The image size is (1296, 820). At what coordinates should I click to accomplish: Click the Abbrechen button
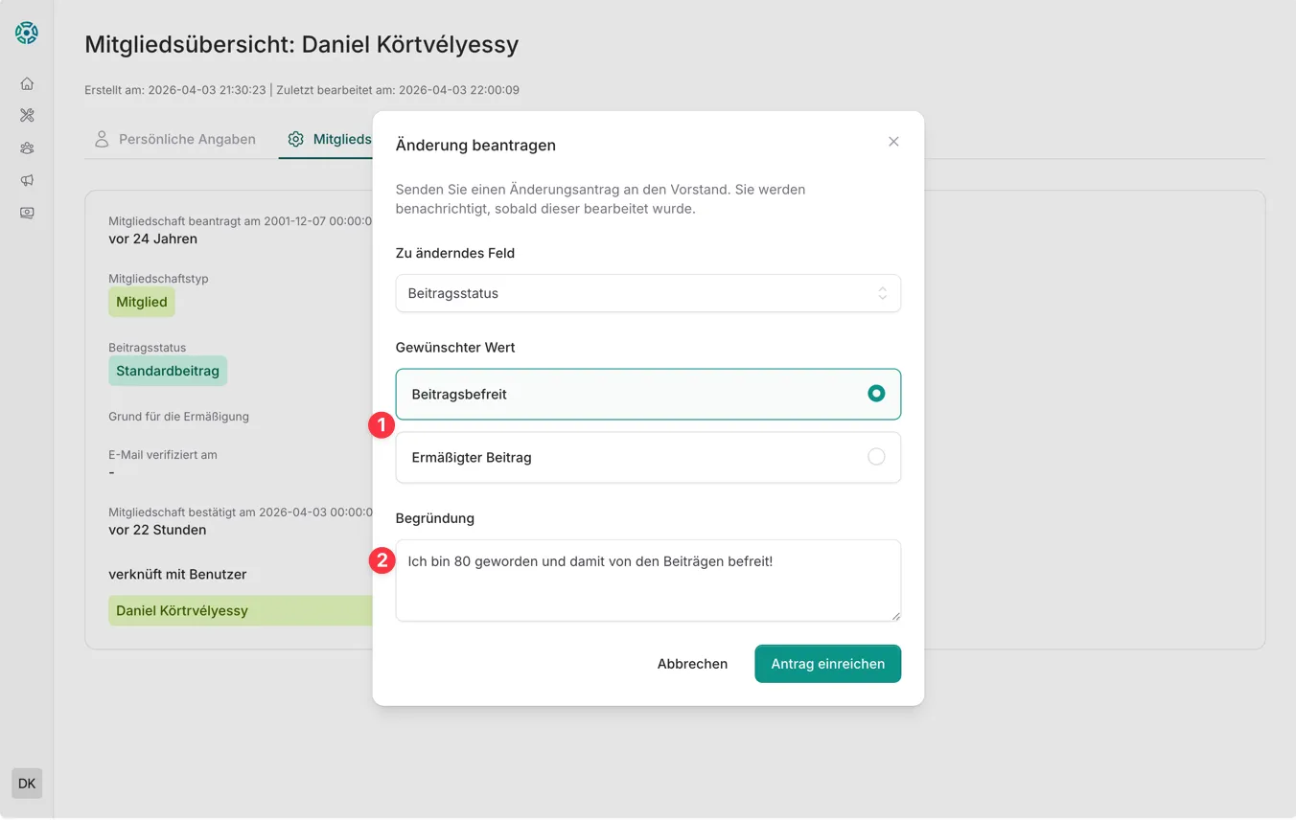pos(692,664)
